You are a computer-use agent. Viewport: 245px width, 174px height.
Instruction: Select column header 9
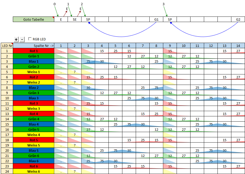[x=170, y=46]
